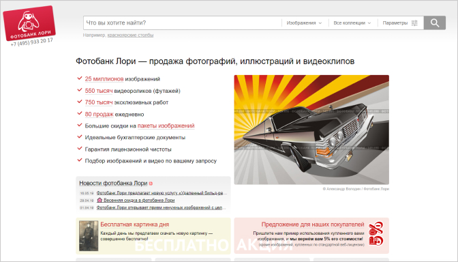Viewport: 458px width, 262px height.
Task: Open the 'Новости фотобанка Лори' heading link
Action: click(x=113, y=183)
